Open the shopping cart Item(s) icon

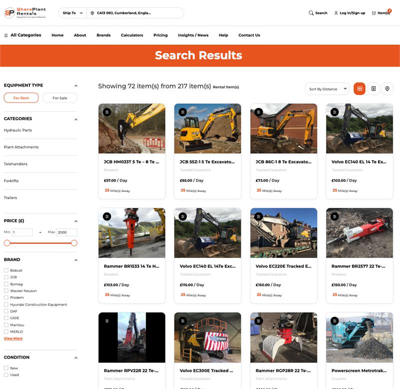tap(374, 13)
